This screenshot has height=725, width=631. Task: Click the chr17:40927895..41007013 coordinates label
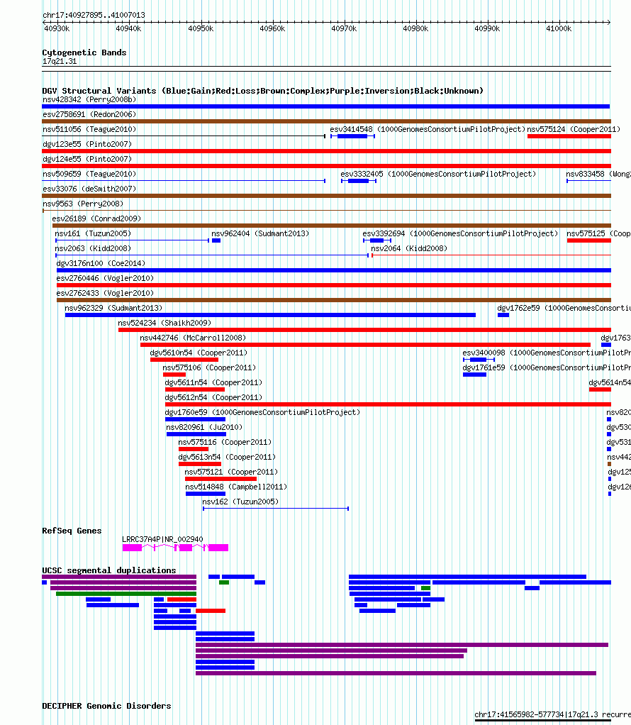point(94,15)
